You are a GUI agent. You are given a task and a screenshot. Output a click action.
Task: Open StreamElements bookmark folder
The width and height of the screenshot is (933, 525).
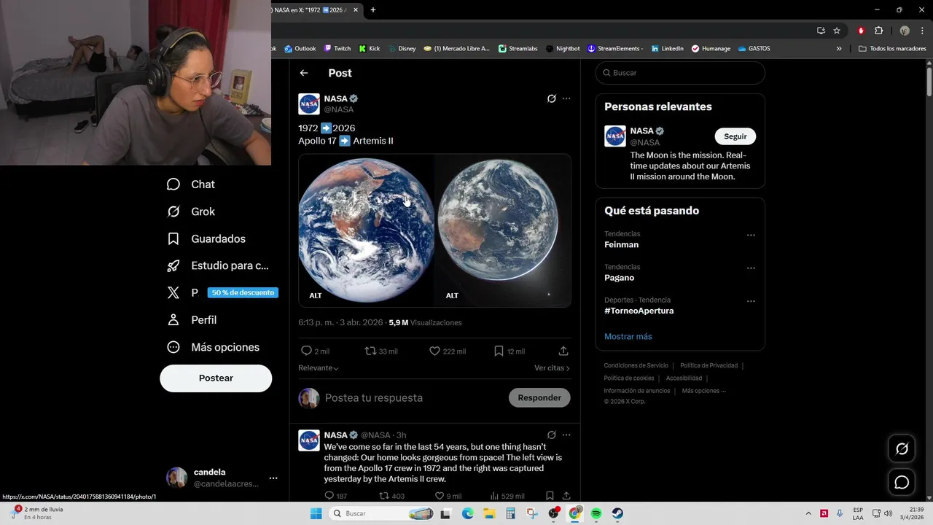[x=615, y=49]
